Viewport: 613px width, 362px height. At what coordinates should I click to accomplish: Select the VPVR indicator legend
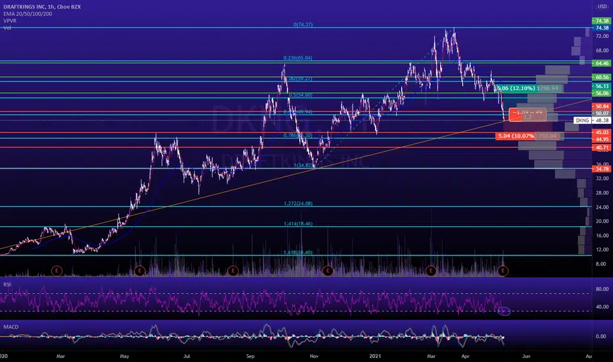(10, 21)
